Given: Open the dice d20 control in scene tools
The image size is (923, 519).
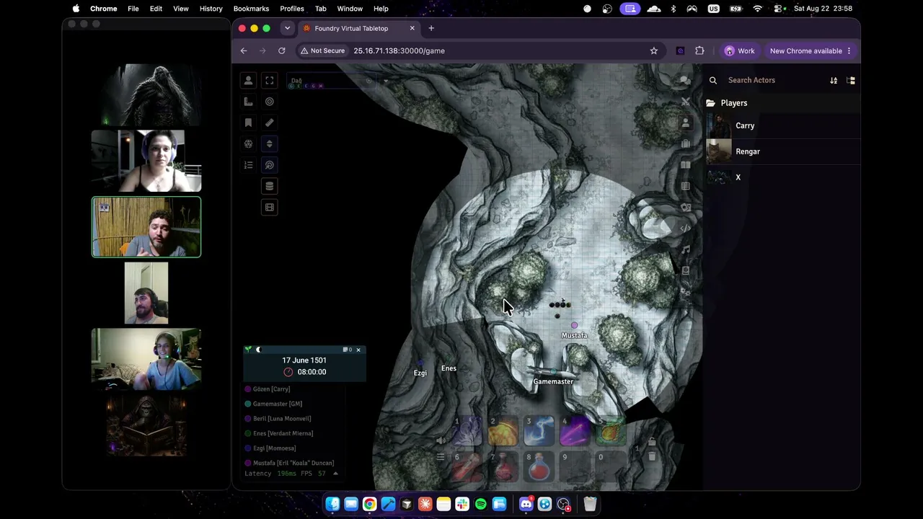Looking at the screenshot, I should [248, 144].
